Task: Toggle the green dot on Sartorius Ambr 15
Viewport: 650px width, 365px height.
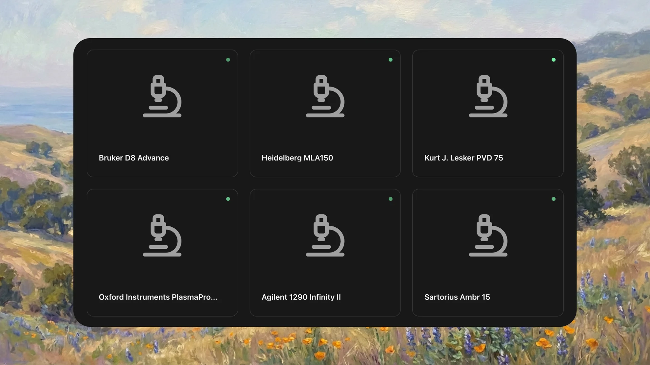Action: point(554,199)
